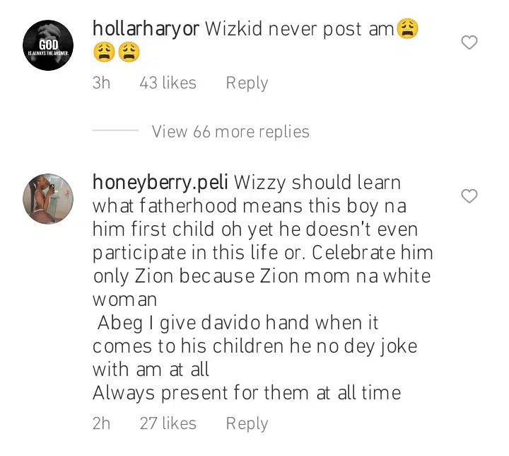Screen dimensions: 509x456
Task: Click the first weary emoji on the second line
Action: pyautogui.click(x=104, y=52)
